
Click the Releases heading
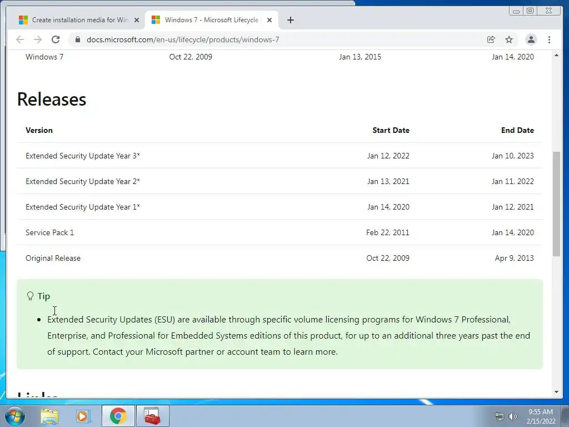click(52, 99)
